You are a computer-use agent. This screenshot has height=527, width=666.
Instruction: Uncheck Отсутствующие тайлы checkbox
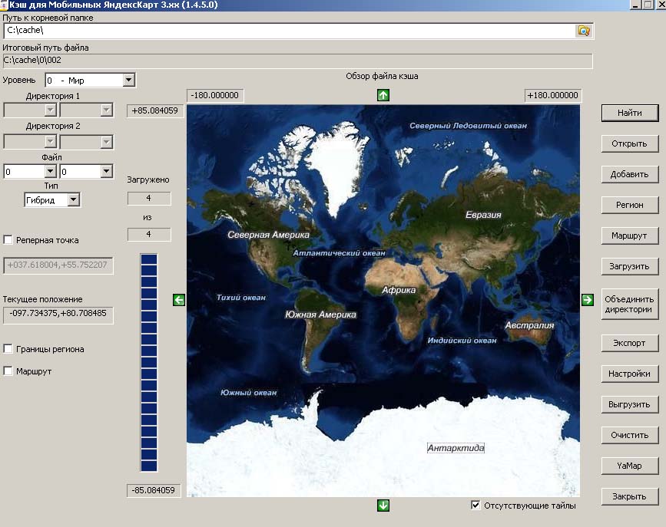click(x=477, y=506)
